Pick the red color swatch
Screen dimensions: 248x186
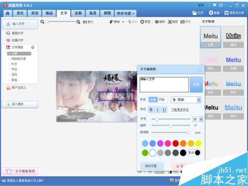click(176, 143)
